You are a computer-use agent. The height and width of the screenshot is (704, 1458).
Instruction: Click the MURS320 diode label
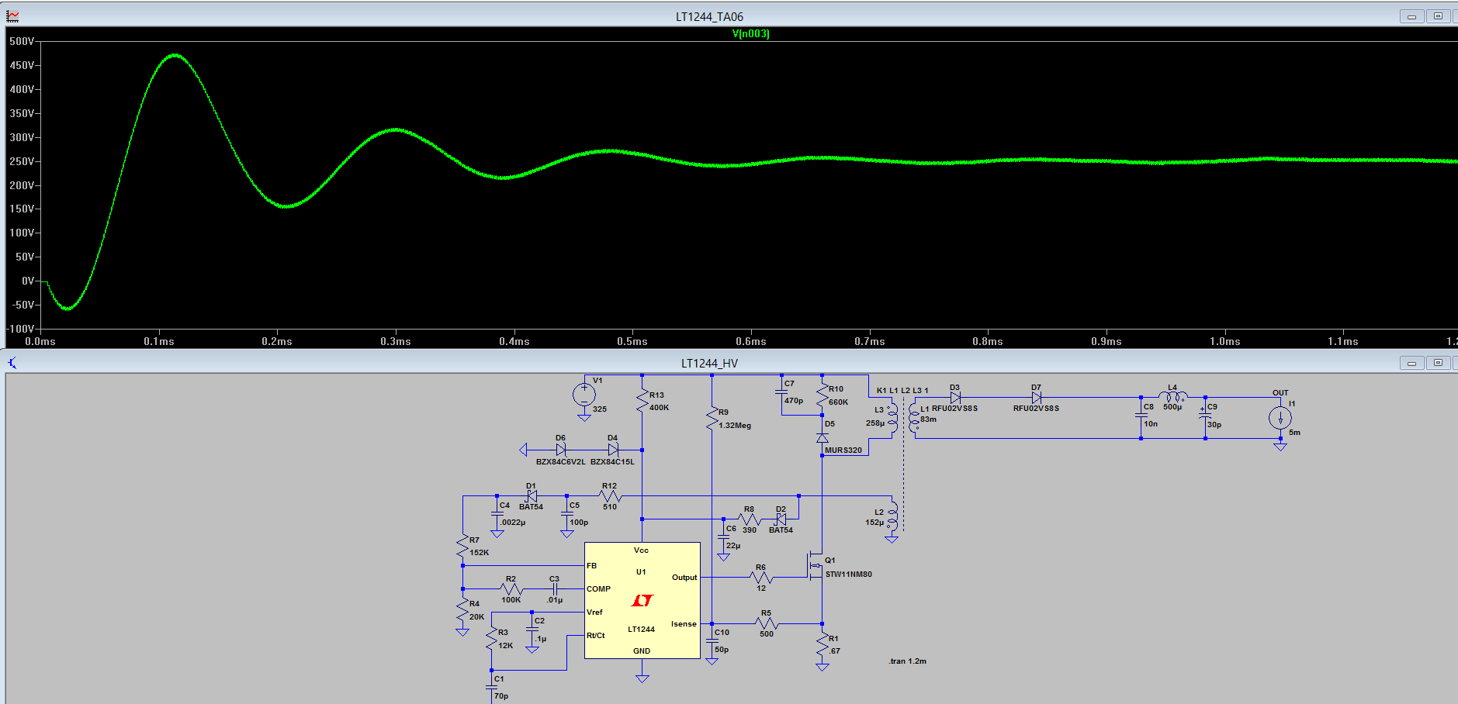[x=843, y=450]
